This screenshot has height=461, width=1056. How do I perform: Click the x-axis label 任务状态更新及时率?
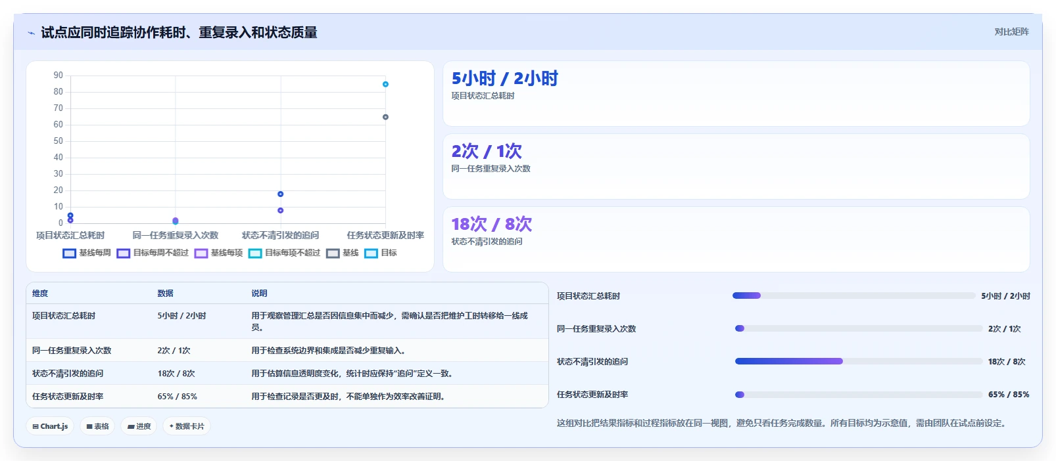pos(385,235)
